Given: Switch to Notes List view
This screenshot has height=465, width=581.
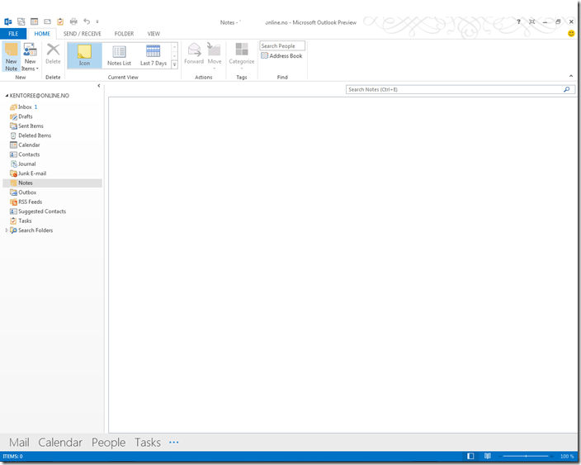Looking at the screenshot, I should coord(119,55).
